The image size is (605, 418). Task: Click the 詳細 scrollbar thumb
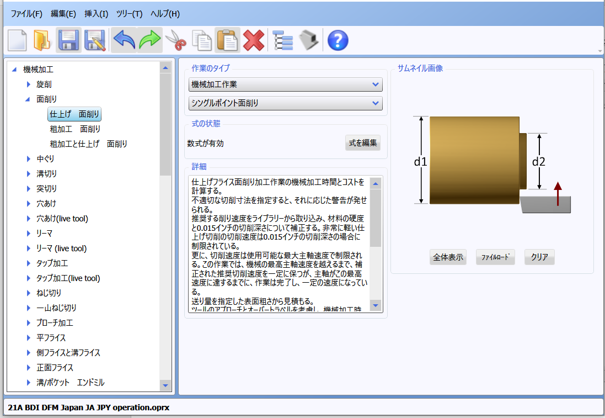tap(376, 218)
